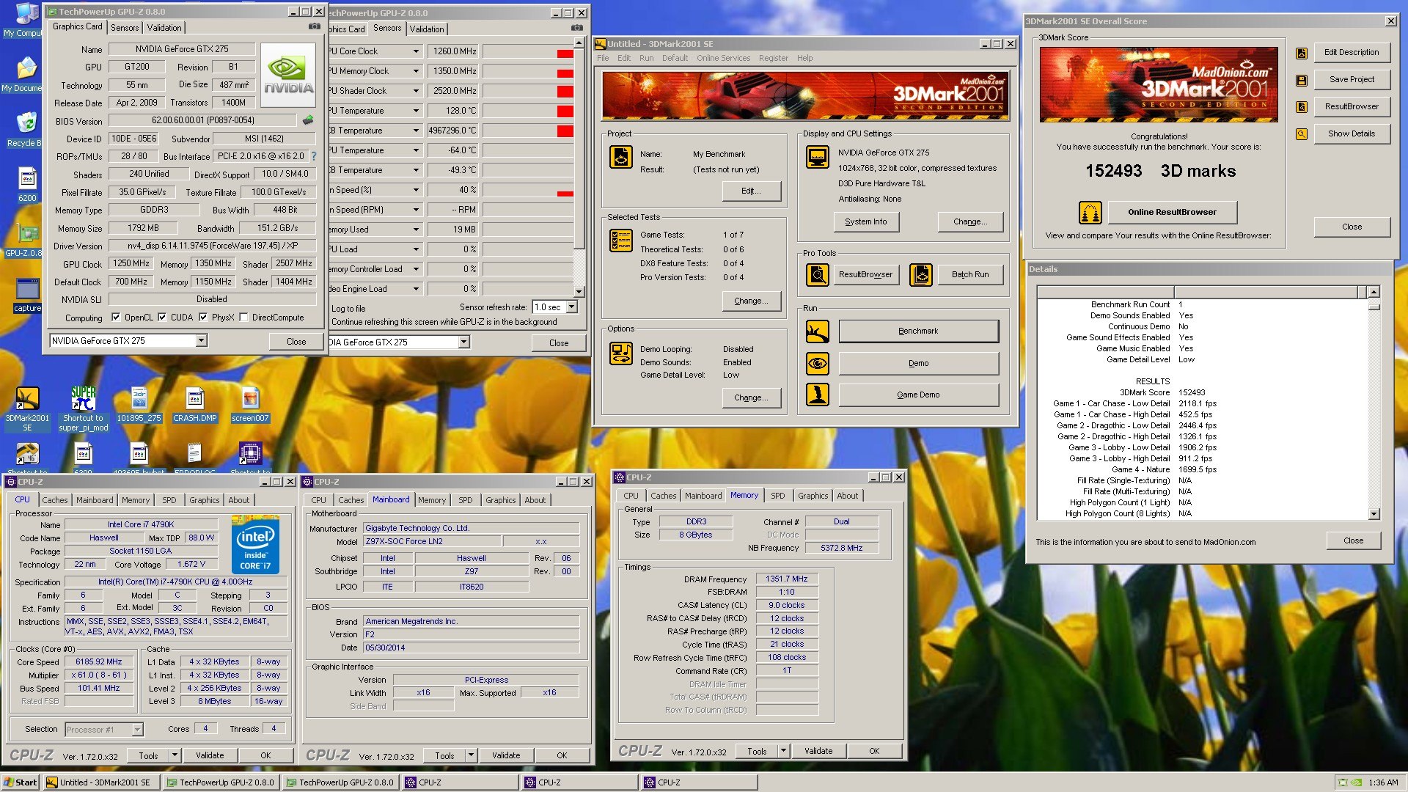The width and height of the screenshot is (1408, 792).
Task: Click the Batch Run icon
Action: [x=921, y=274]
